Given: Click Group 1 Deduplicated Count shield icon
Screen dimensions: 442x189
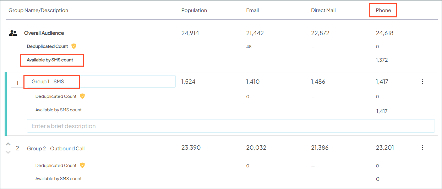Looking at the screenshot, I should click(82, 96).
